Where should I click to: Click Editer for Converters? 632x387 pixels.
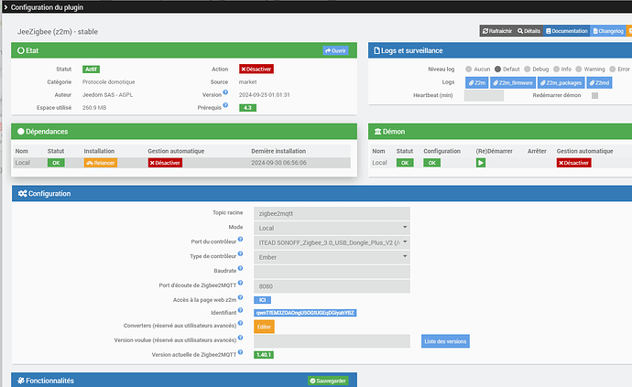(264, 327)
